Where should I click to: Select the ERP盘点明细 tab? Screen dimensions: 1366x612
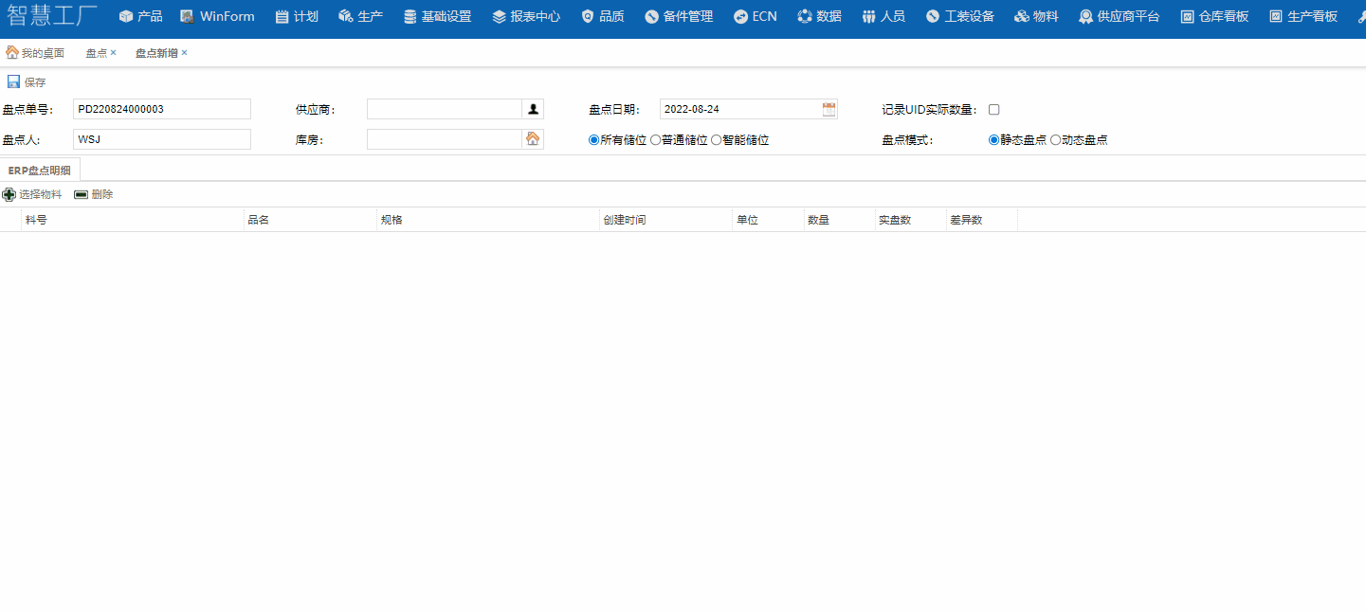(40, 171)
